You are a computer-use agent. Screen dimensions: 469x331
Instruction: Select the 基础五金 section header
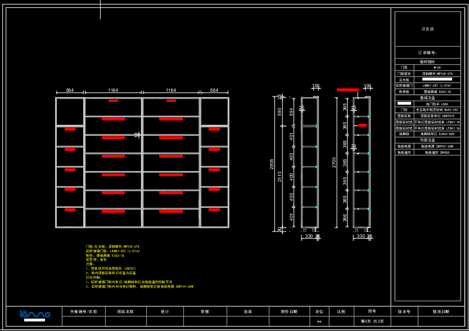pyautogui.click(x=428, y=98)
